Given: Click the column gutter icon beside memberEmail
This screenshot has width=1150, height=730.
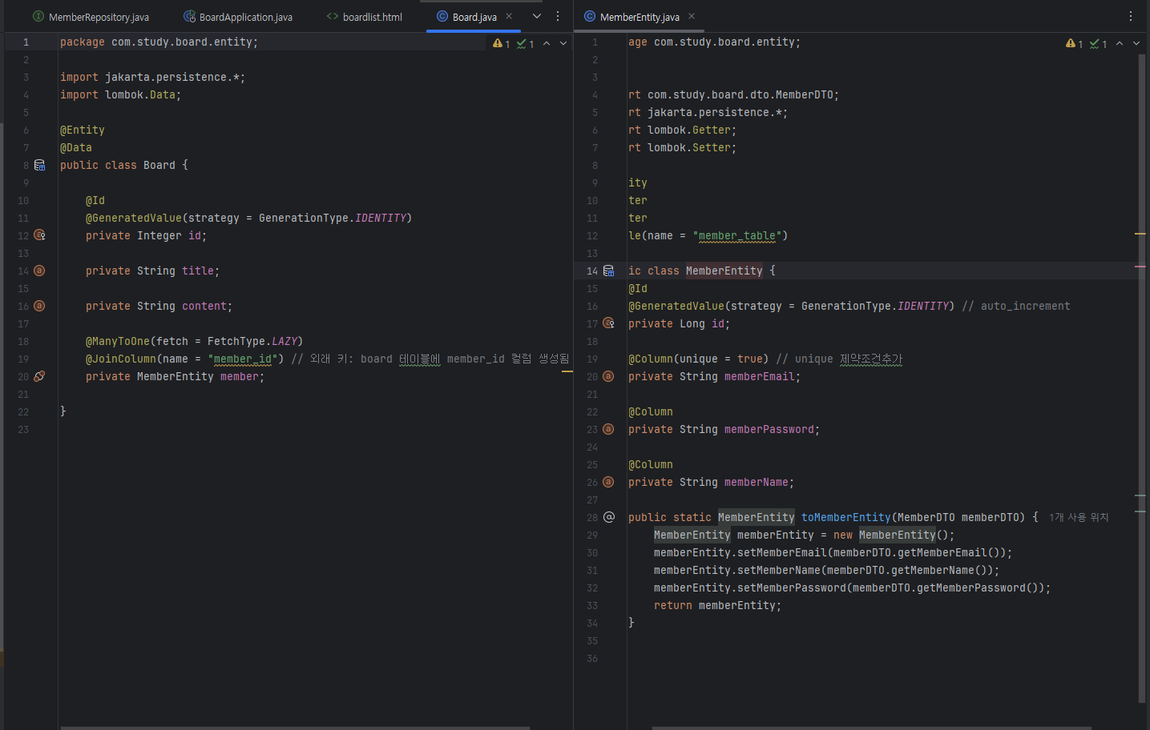Looking at the screenshot, I should tap(608, 376).
